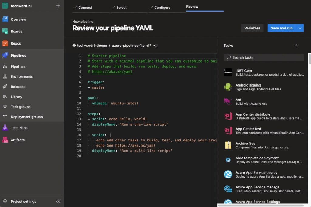The image size is (311, 207).
Task: Click the Pipelines sub-item icon
Action: [5, 66]
